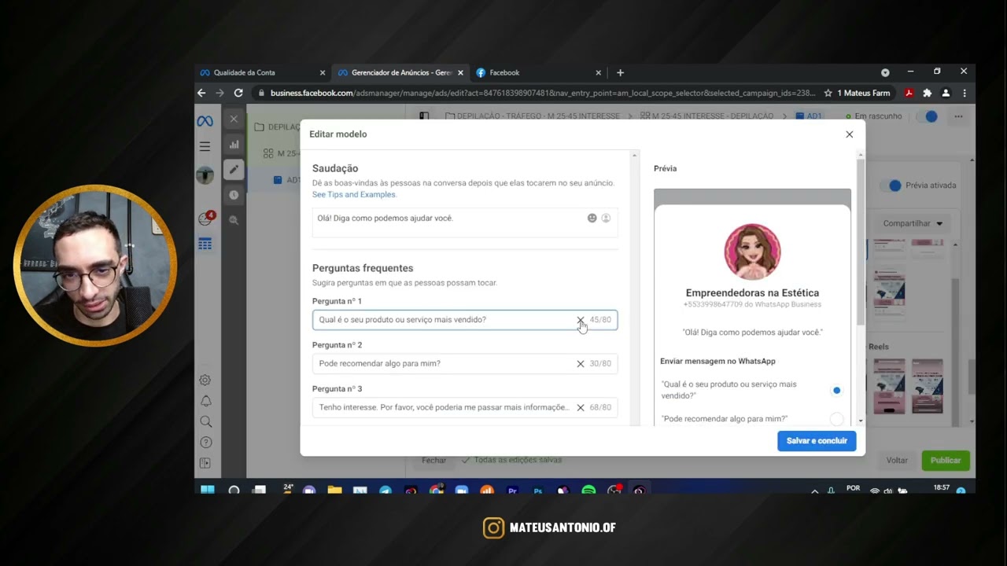Open three-dot more options next to rascunho
Viewport: 1007px width, 566px height.
click(x=958, y=116)
